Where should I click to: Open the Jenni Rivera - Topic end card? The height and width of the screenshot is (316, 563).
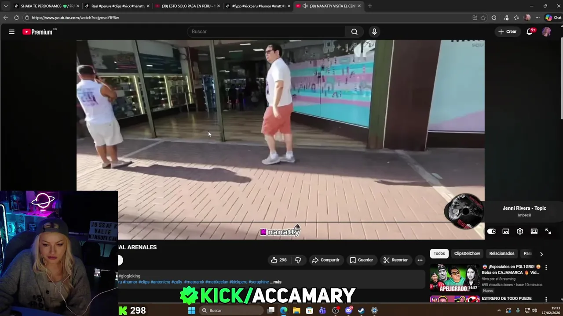click(x=524, y=211)
